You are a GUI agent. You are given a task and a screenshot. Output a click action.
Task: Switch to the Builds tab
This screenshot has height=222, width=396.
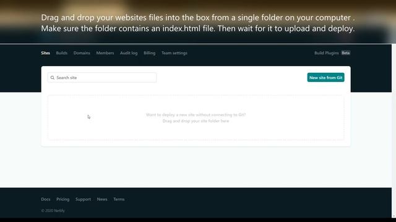tap(62, 53)
